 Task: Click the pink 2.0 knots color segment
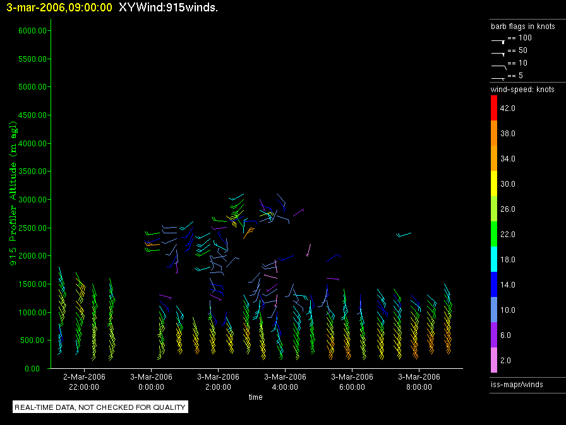tap(495, 360)
